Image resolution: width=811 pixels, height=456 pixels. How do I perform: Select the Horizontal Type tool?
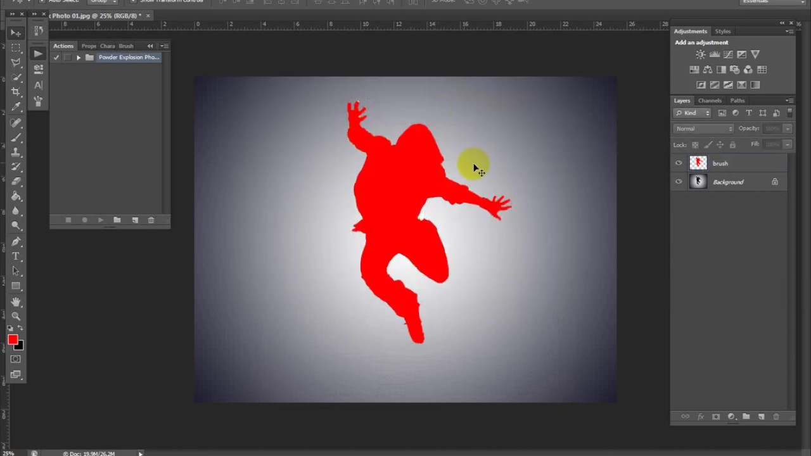pyautogui.click(x=16, y=256)
